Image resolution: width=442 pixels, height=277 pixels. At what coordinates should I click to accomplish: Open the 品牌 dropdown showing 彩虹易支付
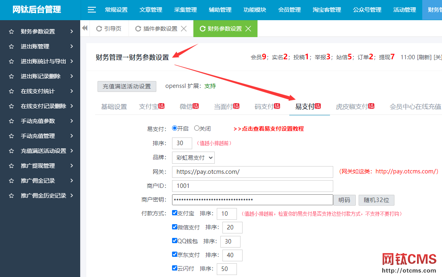(x=193, y=157)
